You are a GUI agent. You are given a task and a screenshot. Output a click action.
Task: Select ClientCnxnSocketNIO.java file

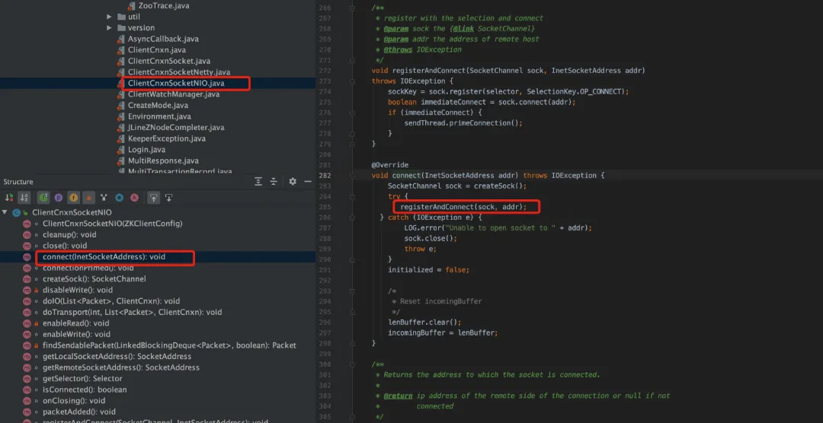[176, 84]
